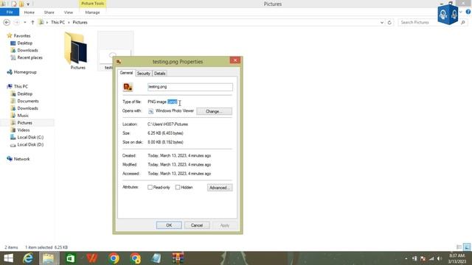Click the search magnifier icon

click(x=463, y=23)
